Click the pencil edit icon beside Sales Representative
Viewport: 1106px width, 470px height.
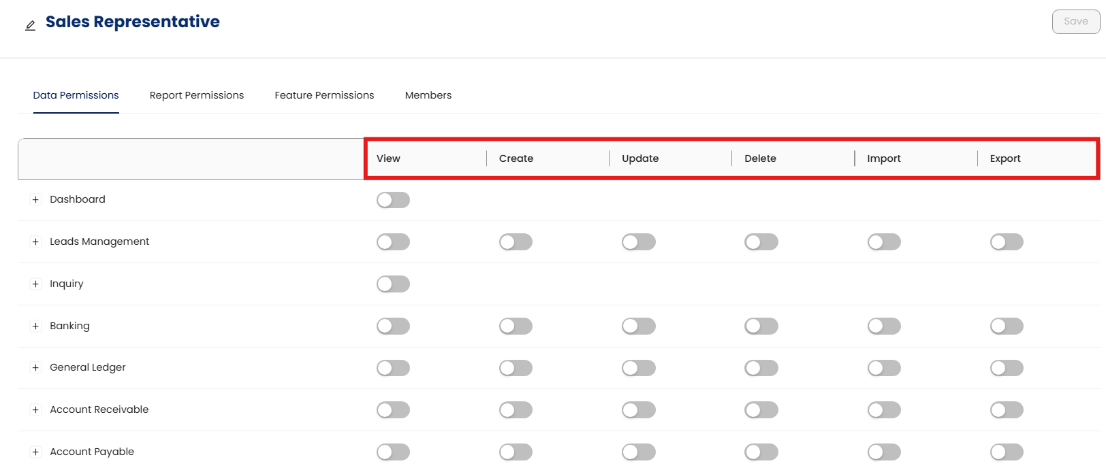tap(30, 26)
